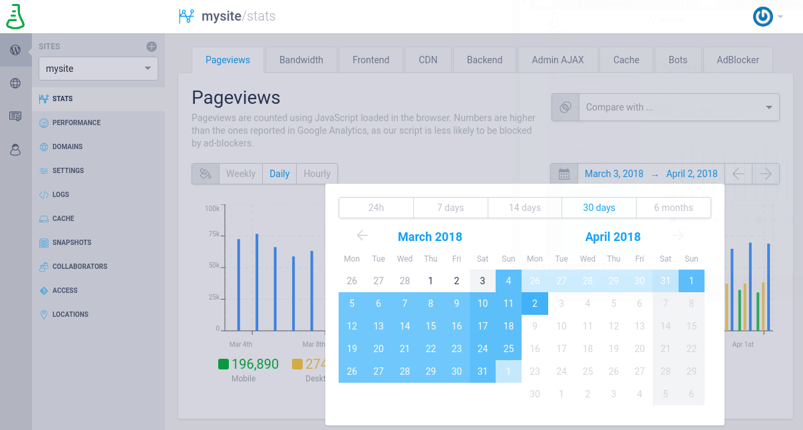Switch to the Bandwidth tab

(x=301, y=59)
